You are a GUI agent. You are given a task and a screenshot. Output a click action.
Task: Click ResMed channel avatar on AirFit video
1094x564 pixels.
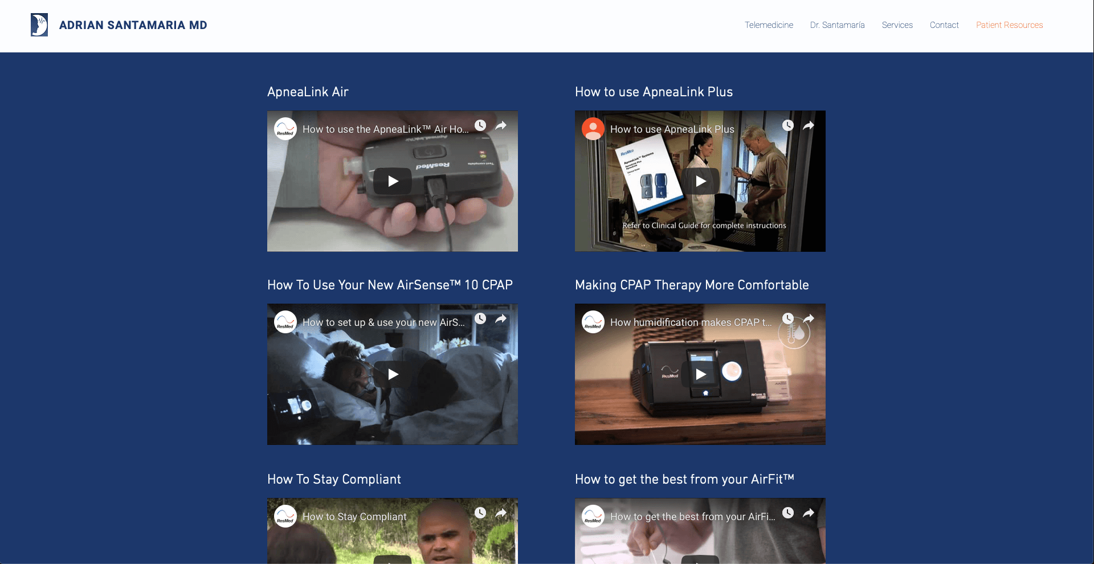pos(593,517)
